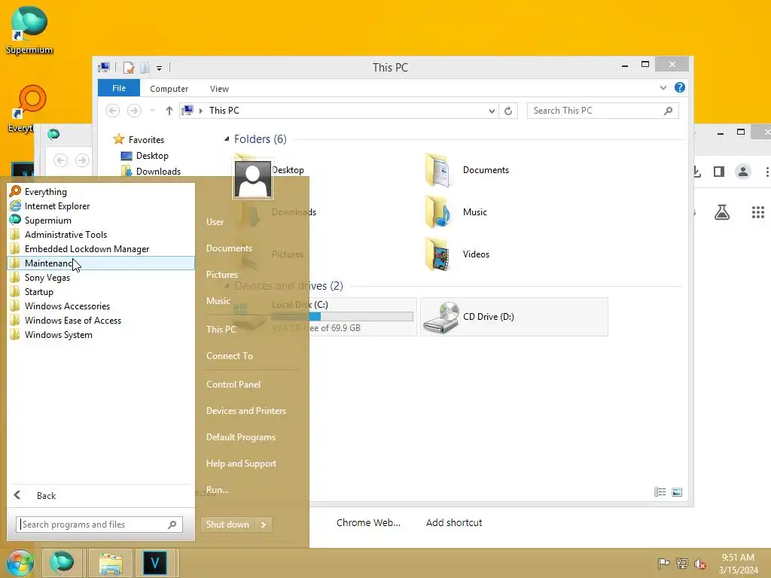The image size is (771, 578).
Task: Select Connect To in the start menu
Action: click(x=230, y=356)
